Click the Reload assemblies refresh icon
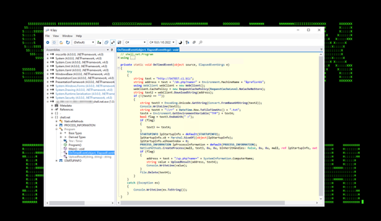Image resolution: width=381 pixels, height=221 pixels. point(68,43)
